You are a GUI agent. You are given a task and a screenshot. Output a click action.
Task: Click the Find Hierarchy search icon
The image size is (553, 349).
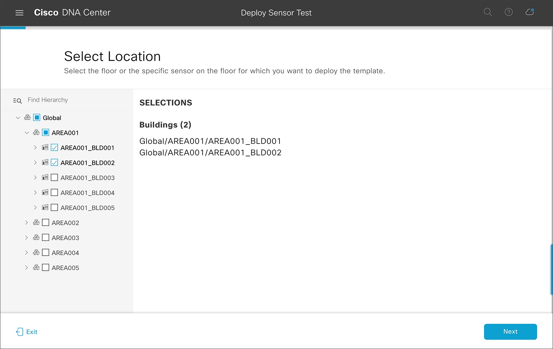pyautogui.click(x=17, y=100)
